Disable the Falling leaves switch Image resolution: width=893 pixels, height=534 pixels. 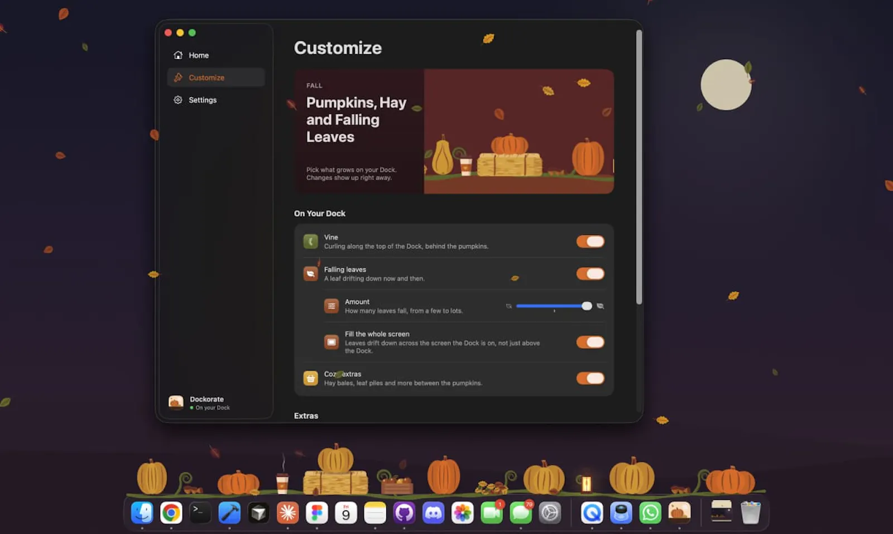[590, 273]
